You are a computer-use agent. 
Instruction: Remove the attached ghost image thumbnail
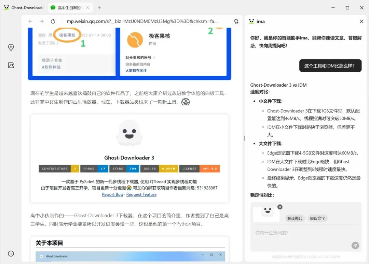[x=280, y=207]
